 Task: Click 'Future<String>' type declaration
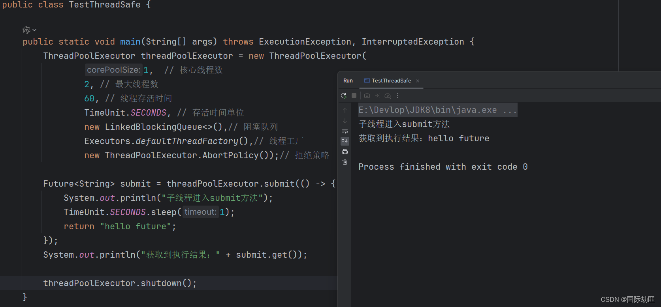(x=79, y=183)
